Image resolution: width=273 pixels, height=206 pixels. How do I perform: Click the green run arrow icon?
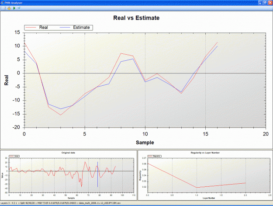click(x=14, y=8)
